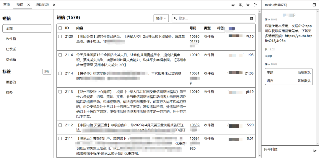Open search filter options icon
The image size is (319, 158).
point(252,18)
